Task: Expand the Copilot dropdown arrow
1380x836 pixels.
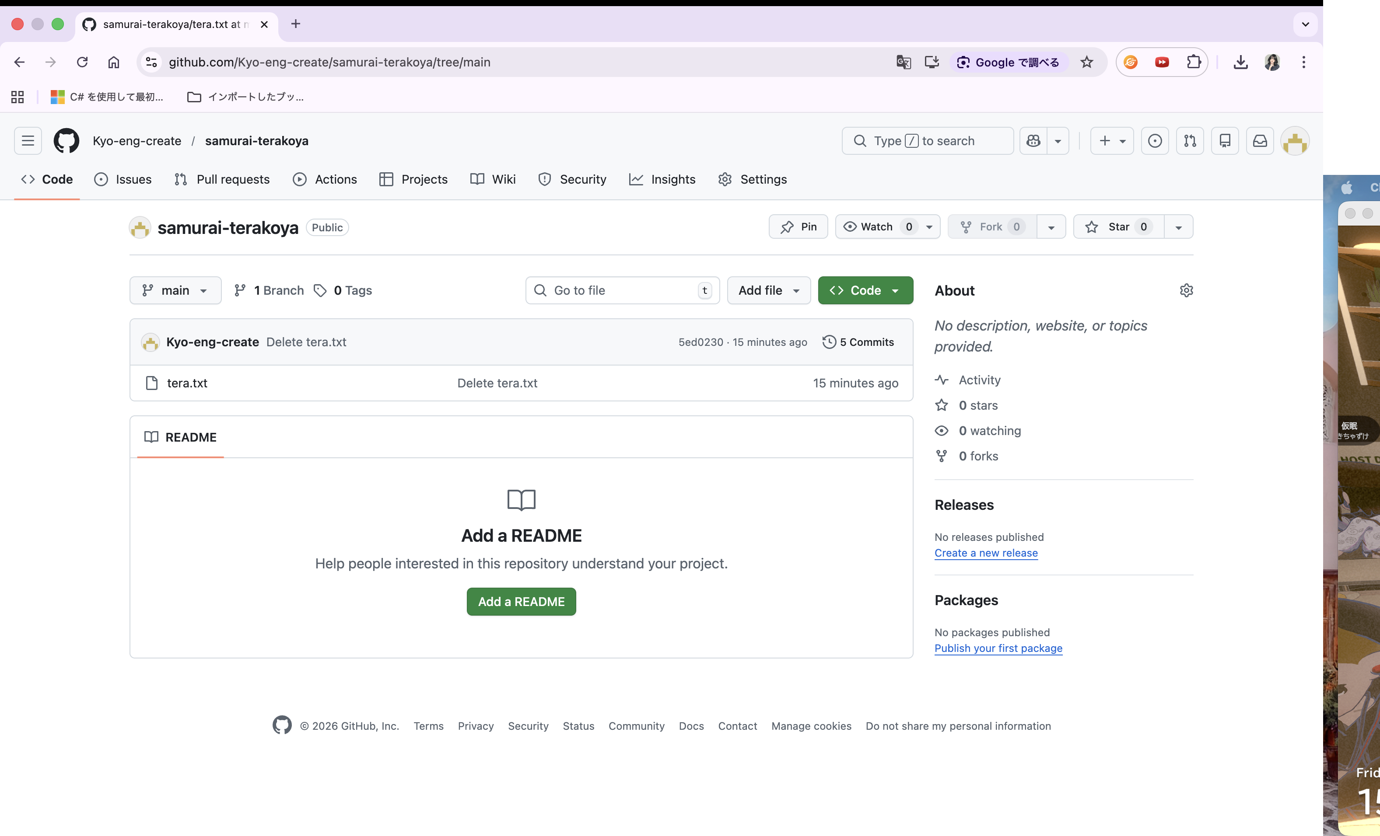Action: pos(1058,140)
